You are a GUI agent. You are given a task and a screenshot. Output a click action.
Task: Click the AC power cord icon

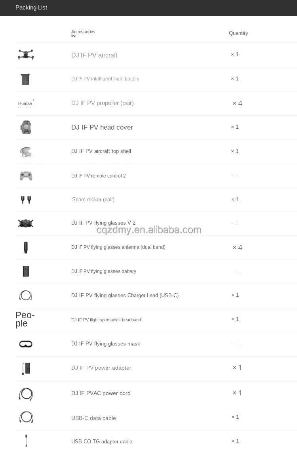(26, 394)
